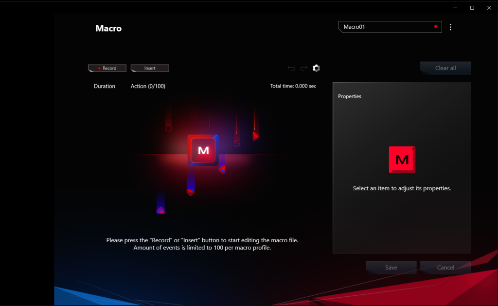Click the red M keycap in Properties panel
This screenshot has height=306, width=498.
pos(402,160)
